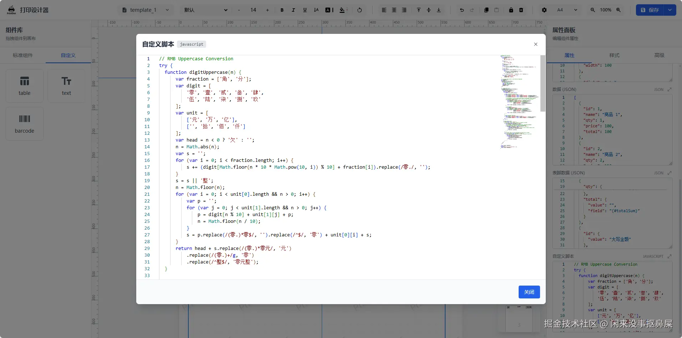Click code line 3 function digitUppercase
The image size is (682, 338).
[x=203, y=72]
